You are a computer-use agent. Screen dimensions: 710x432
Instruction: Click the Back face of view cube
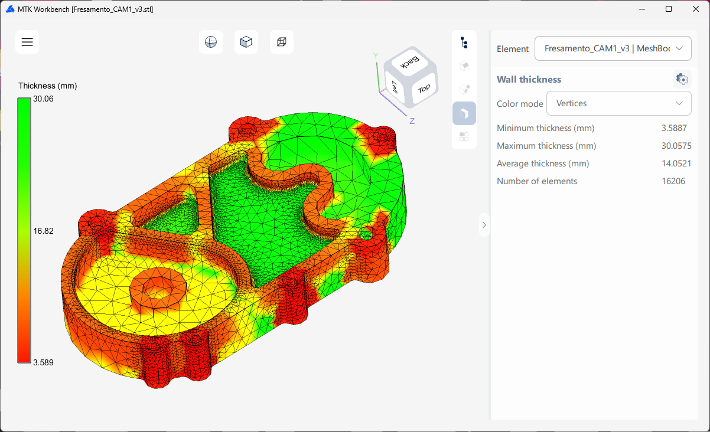pos(410,61)
